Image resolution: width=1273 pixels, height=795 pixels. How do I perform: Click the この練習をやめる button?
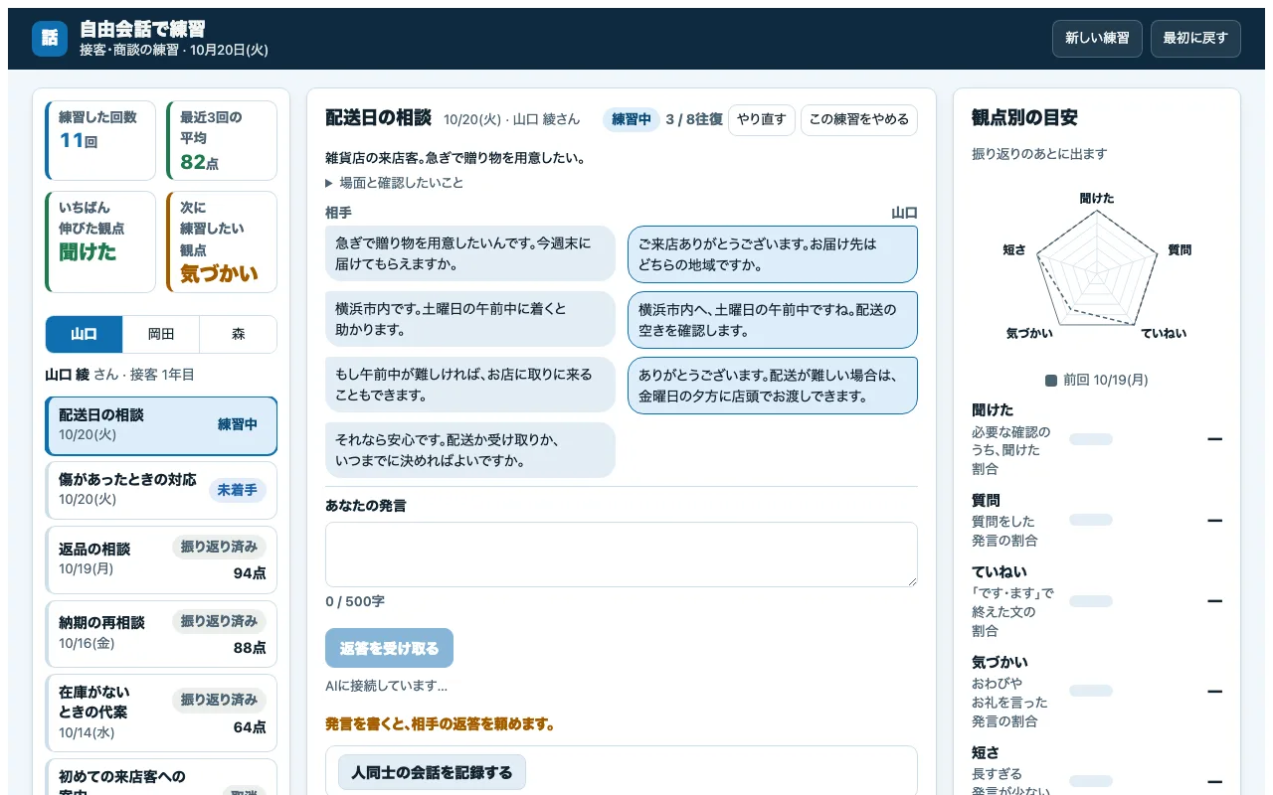click(859, 119)
